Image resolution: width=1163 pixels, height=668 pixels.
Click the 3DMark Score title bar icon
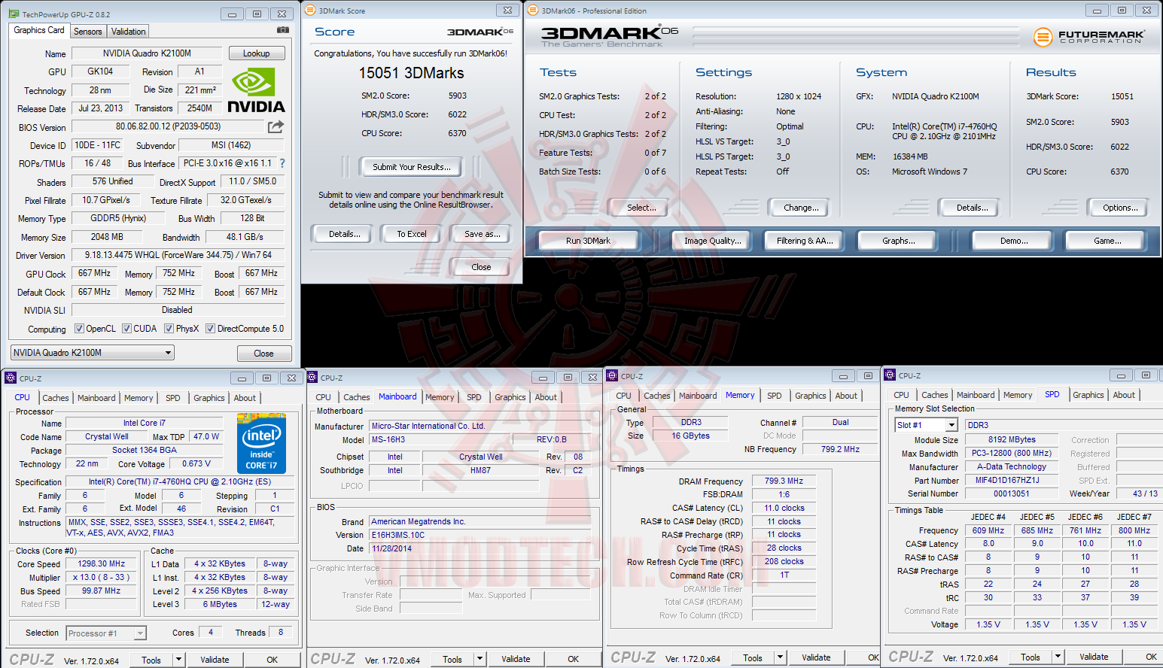(310, 11)
